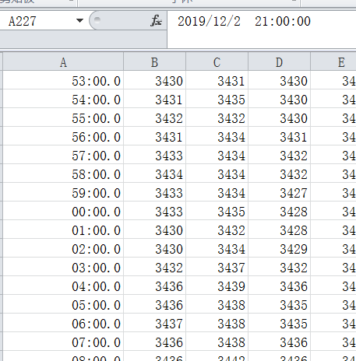This screenshot has height=361, width=356.
Task: Select cell with time 57:00.0
Action: [63, 155]
